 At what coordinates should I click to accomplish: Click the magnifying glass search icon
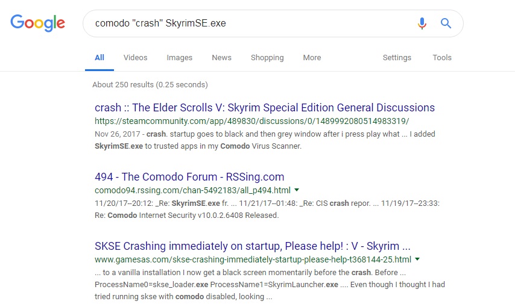[446, 23]
